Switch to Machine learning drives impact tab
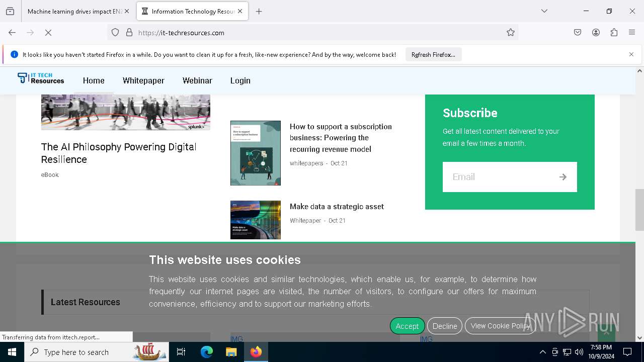This screenshot has width=644, height=362. point(74,11)
